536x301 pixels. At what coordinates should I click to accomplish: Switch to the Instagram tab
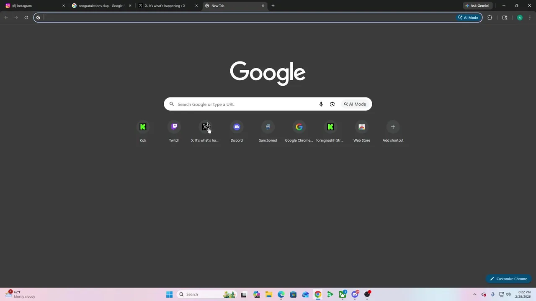point(35,6)
